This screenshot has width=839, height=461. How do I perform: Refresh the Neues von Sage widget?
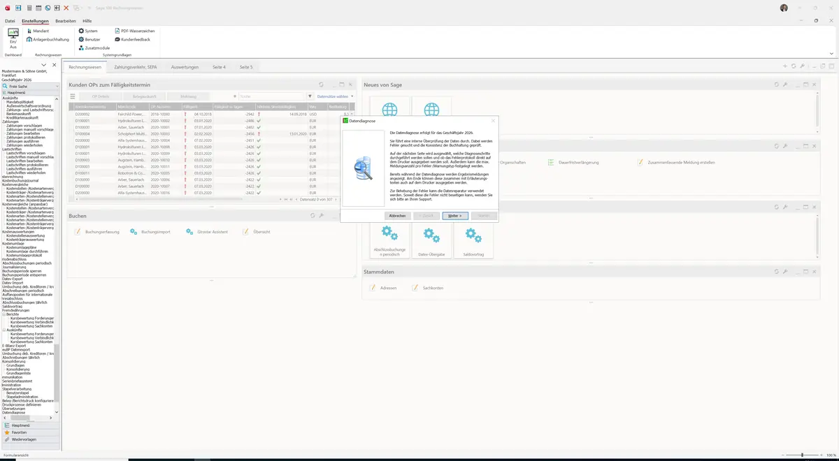776,85
